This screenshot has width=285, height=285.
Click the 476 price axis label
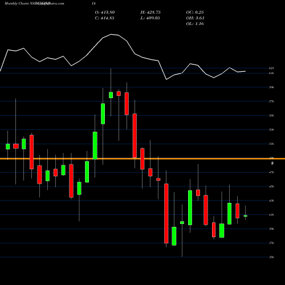tap(271, 172)
